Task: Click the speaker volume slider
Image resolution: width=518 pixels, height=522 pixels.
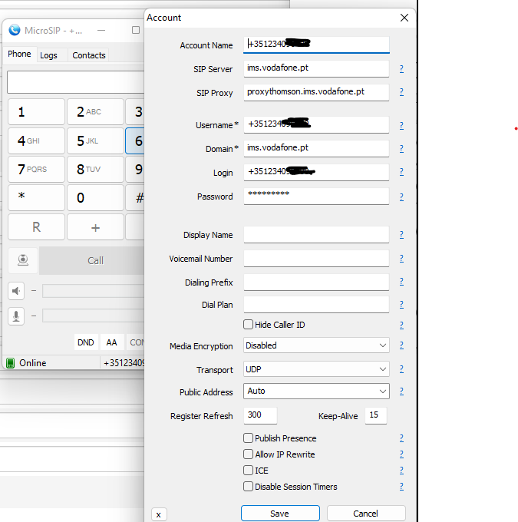Action: (x=92, y=291)
